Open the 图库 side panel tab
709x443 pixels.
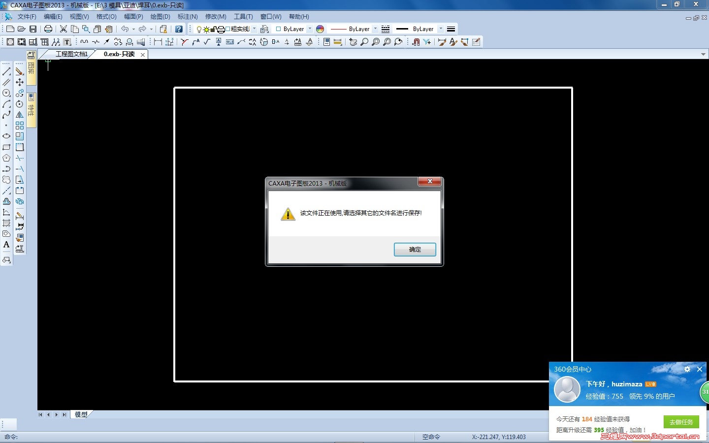tap(32, 67)
